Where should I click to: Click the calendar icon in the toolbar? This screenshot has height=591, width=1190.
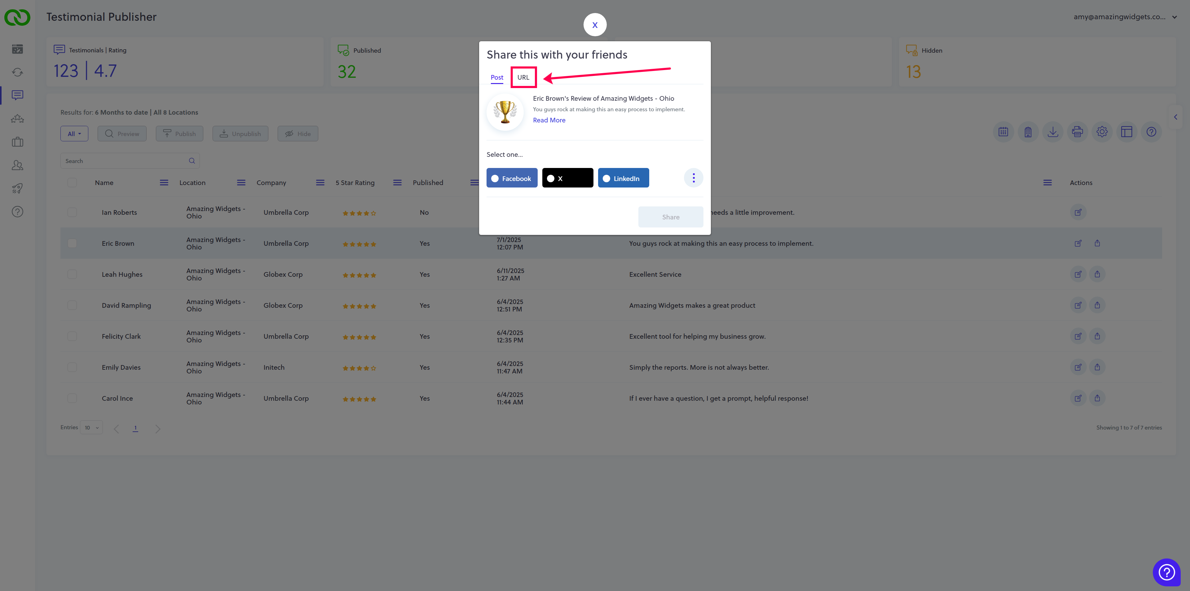point(1003,132)
